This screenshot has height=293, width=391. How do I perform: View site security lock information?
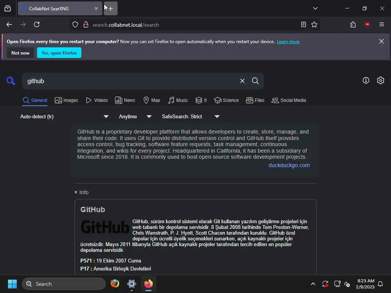86,25
